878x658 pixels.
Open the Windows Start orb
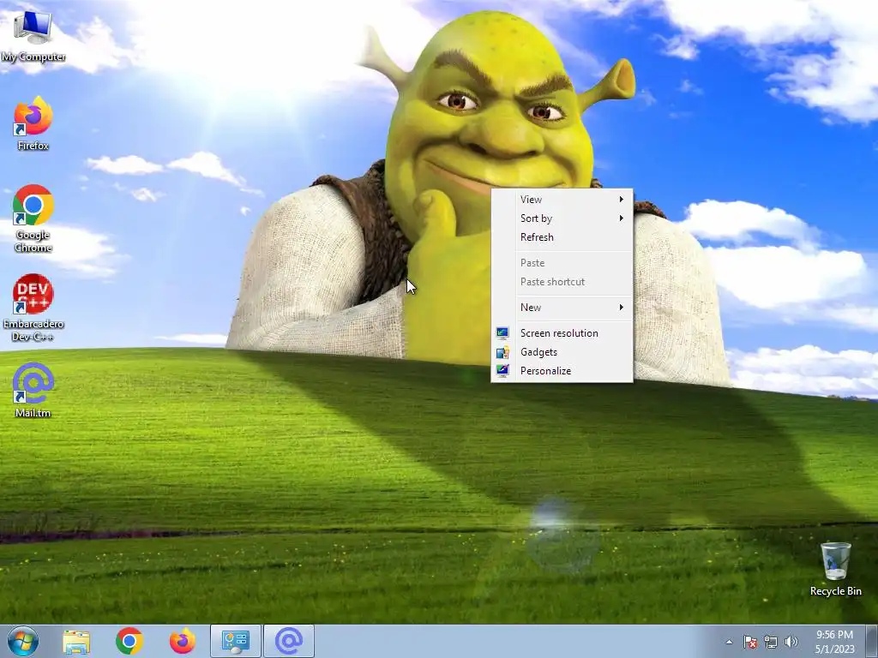tap(23, 641)
